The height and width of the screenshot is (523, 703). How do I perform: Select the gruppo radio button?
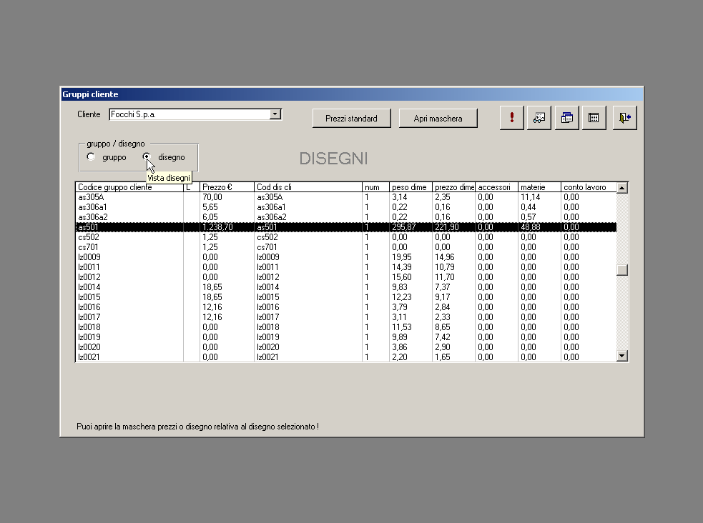tap(91, 156)
